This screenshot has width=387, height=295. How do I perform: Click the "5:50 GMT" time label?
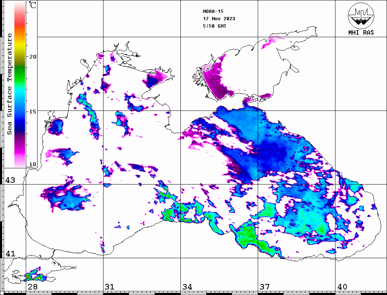coord(214,26)
